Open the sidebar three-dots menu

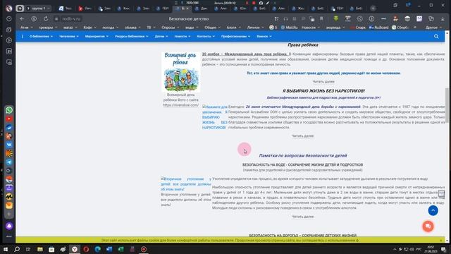(9, 236)
